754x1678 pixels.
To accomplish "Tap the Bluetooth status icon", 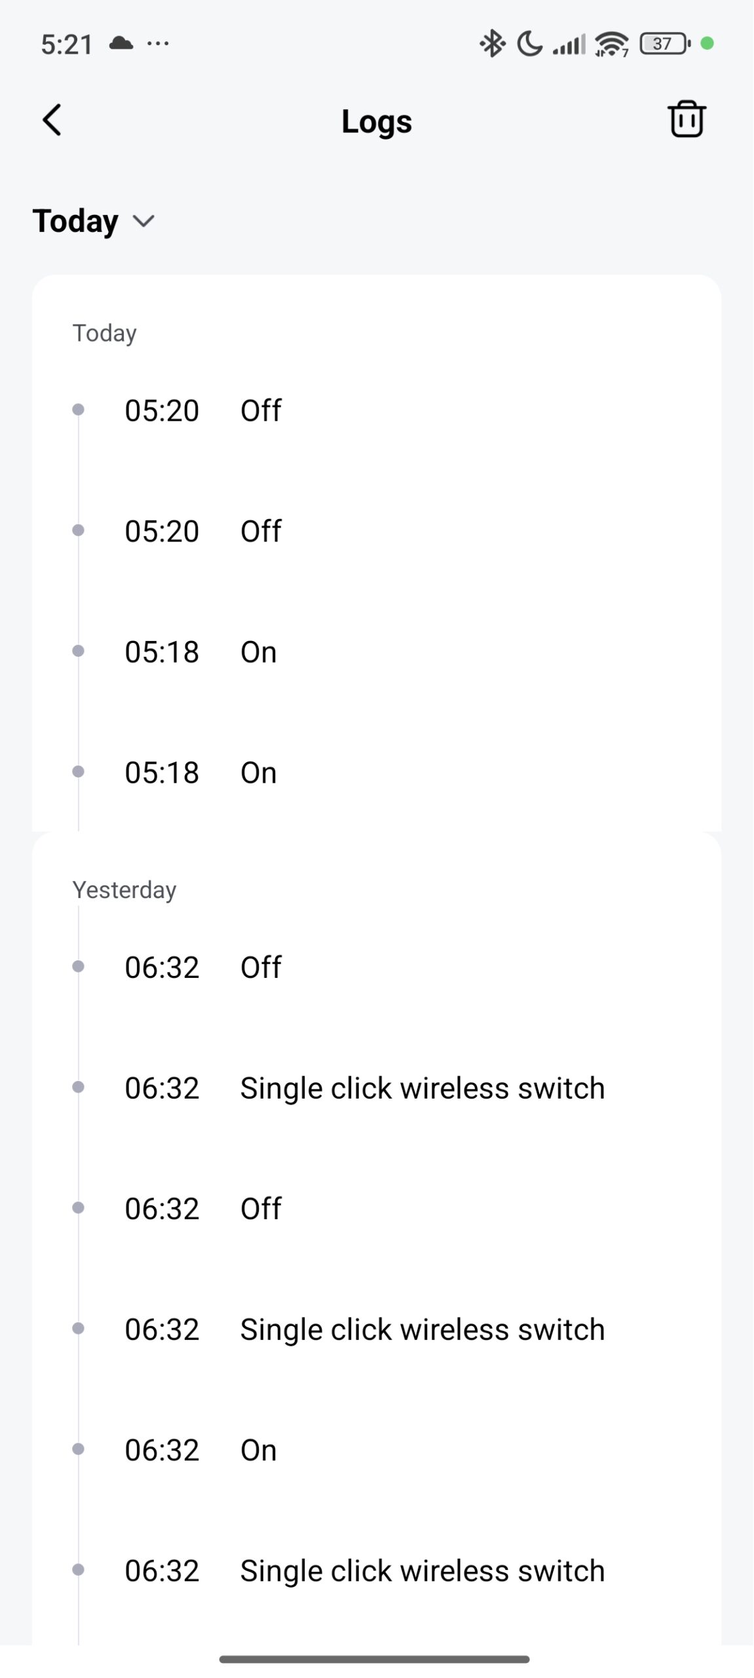I will tap(492, 44).
